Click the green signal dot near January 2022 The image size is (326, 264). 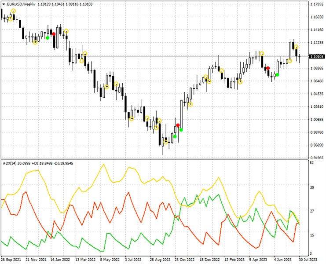coord(48,38)
